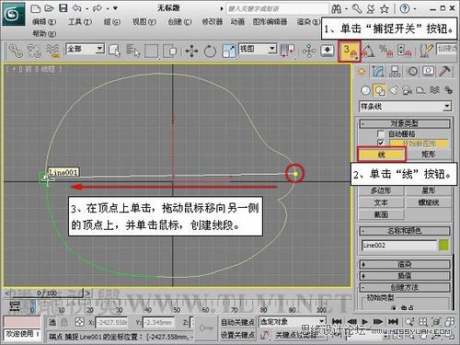The height and width of the screenshot is (345, 460).
Task: Activate the Select and Rotate tool
Action: click(x=210, y=52)
